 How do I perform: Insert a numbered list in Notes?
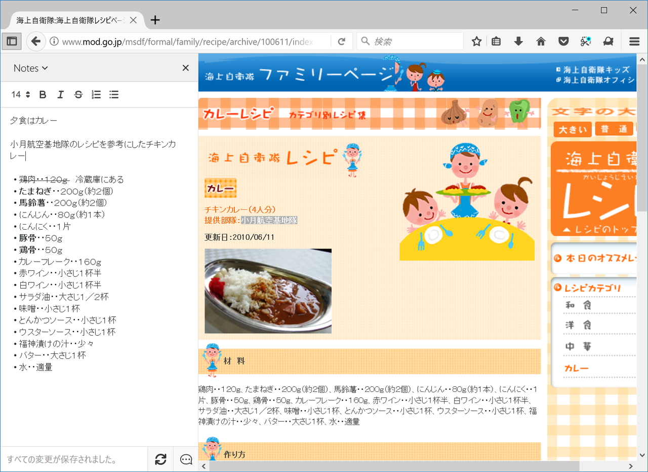[96, 94]
